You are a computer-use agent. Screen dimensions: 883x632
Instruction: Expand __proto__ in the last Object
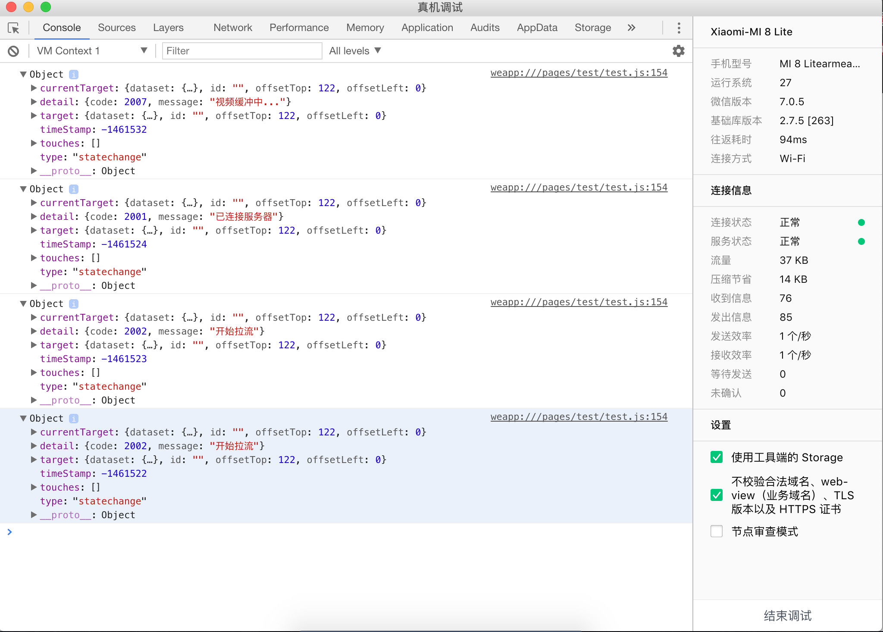point(34,515)
